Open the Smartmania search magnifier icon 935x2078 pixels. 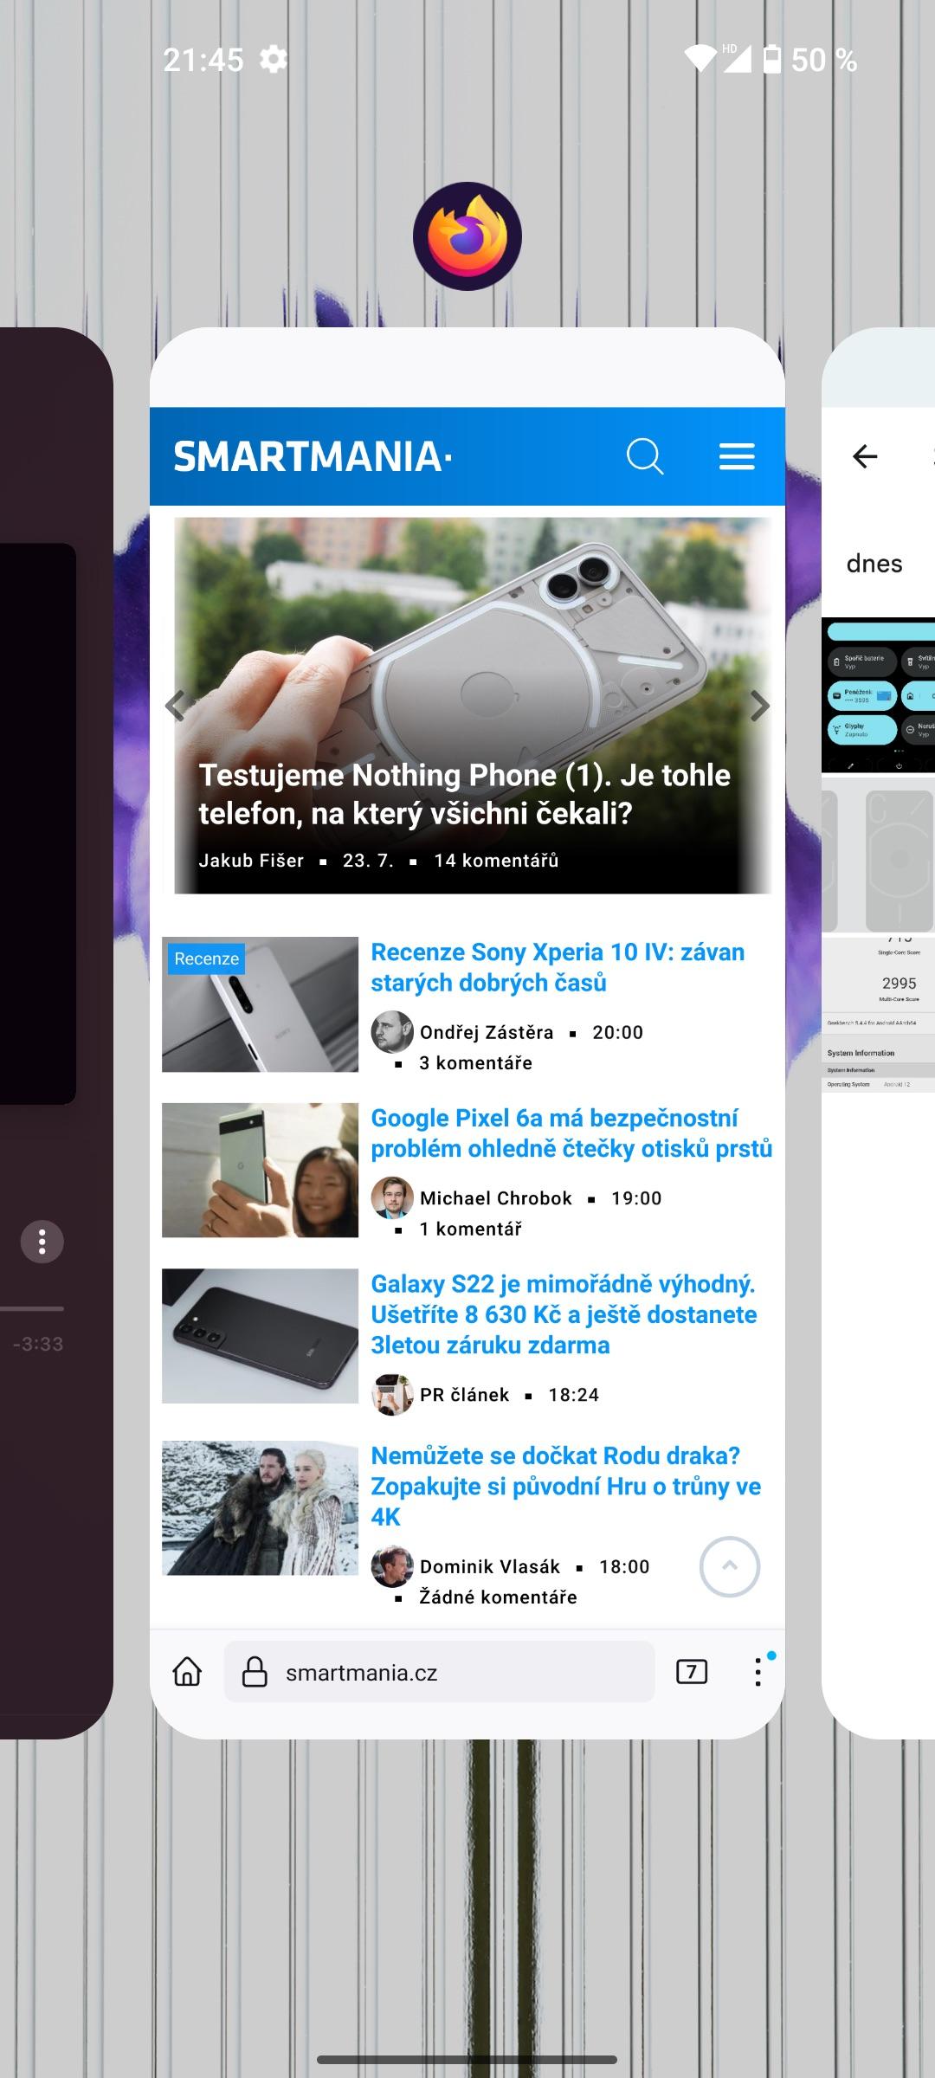click(645, 456)
